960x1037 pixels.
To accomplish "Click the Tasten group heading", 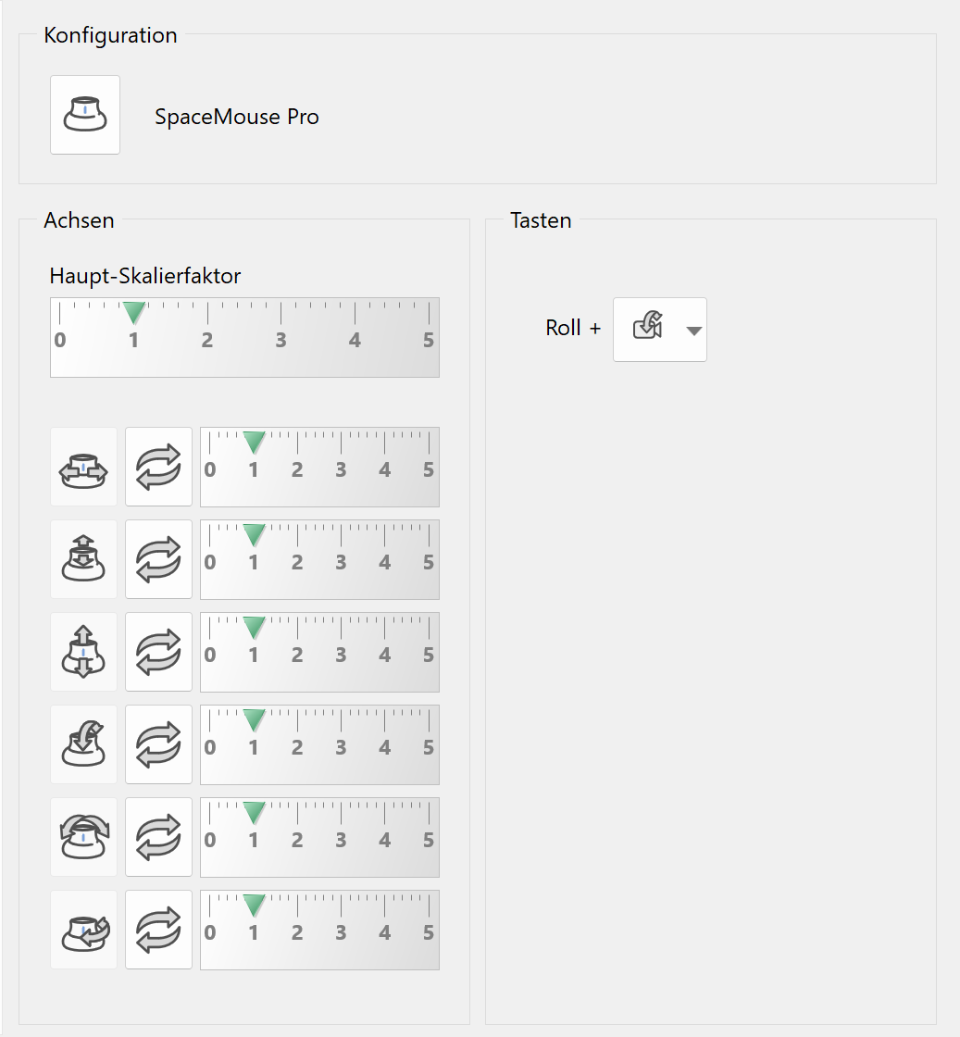I will click(541, 220).
